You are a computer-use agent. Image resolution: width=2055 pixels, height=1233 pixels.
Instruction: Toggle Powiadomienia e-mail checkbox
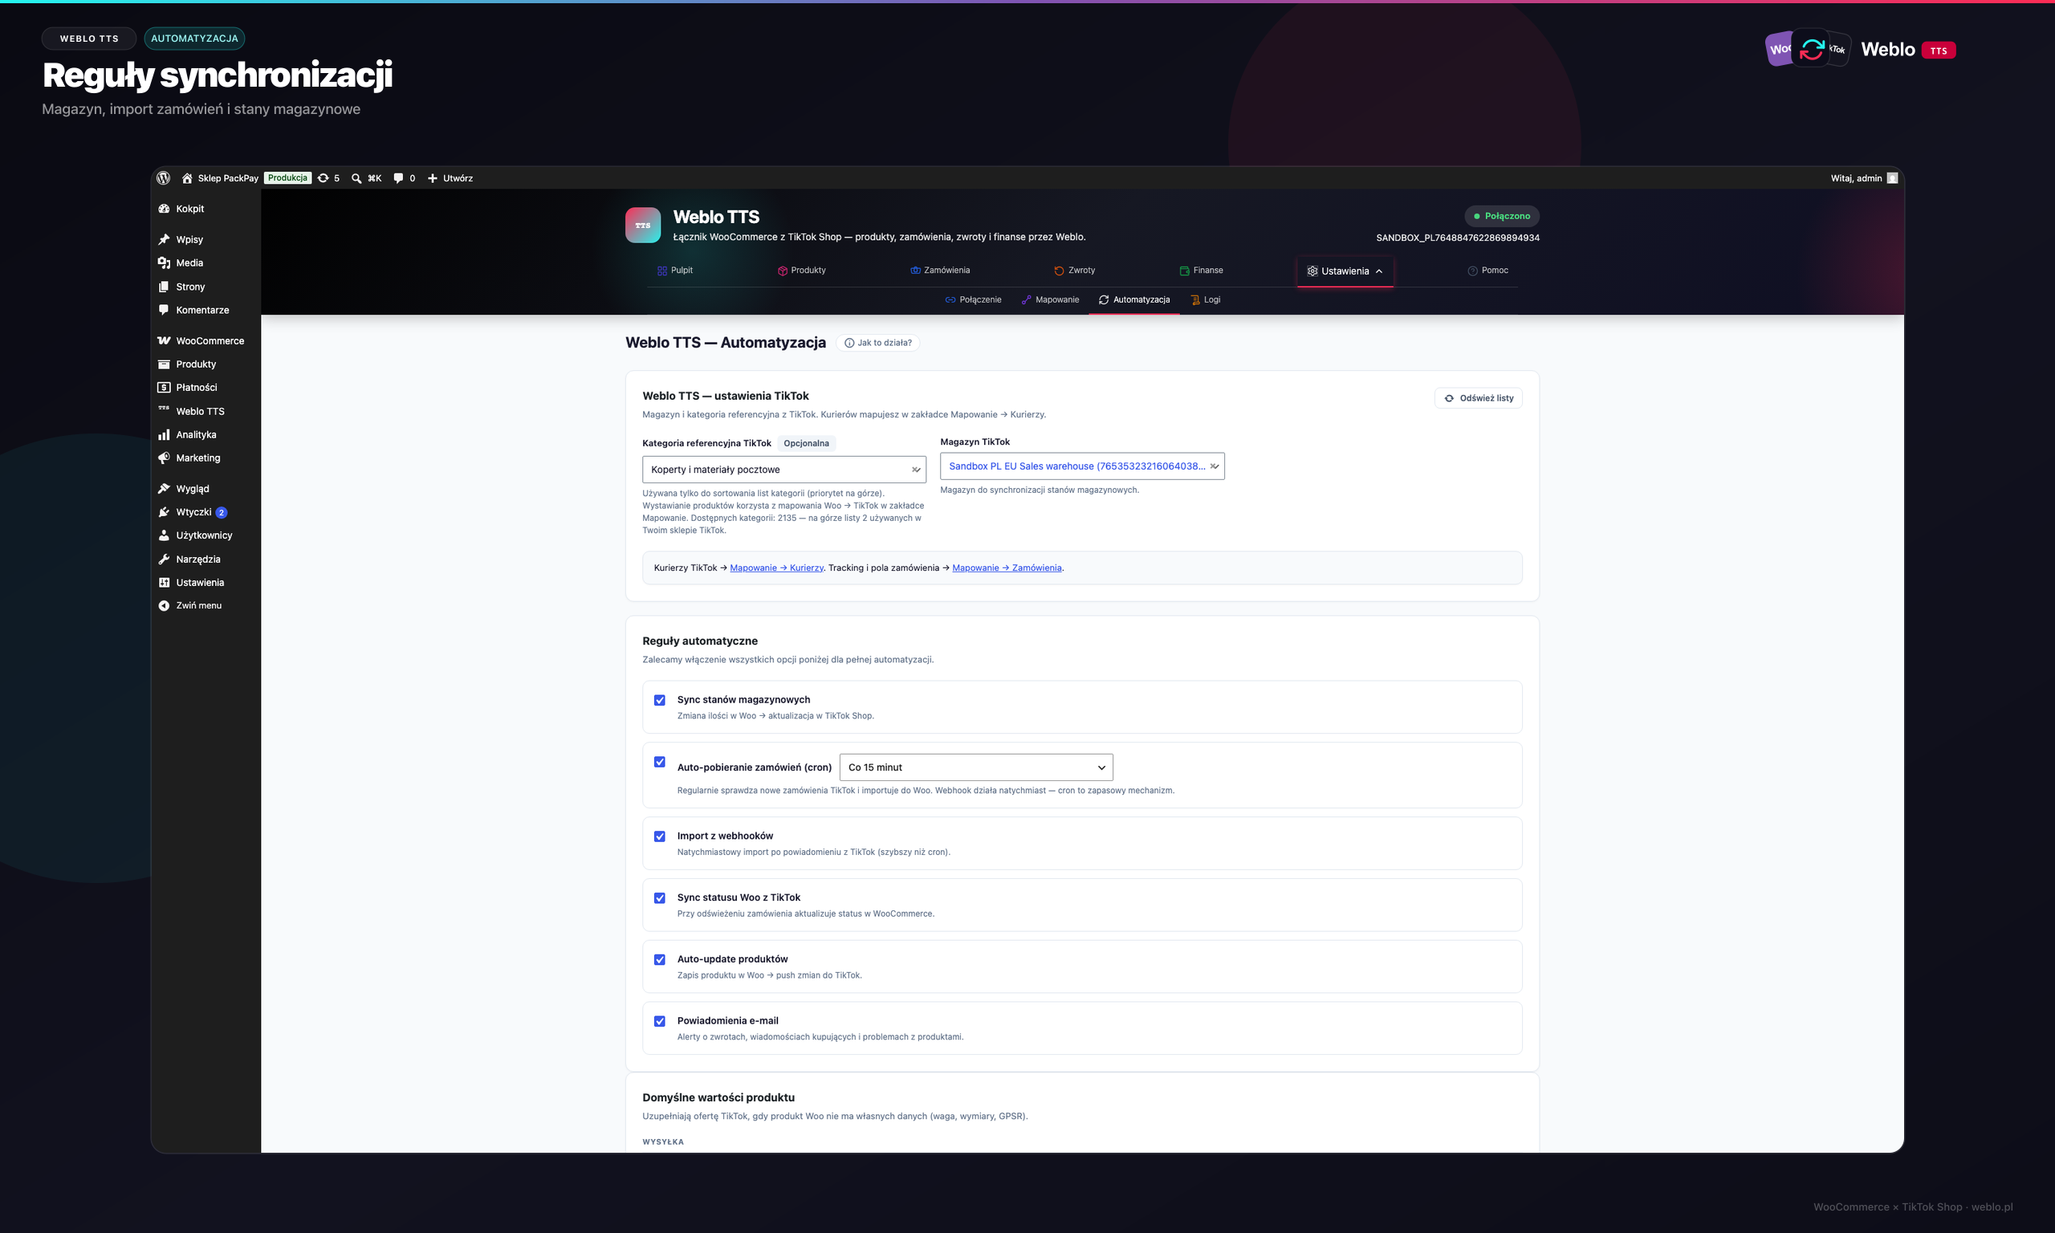coord(660,1021)
